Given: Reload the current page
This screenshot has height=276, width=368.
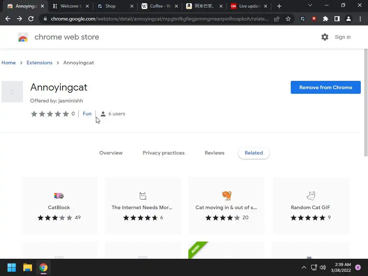Looking at the screenshot, I should [x=31, y=19].
